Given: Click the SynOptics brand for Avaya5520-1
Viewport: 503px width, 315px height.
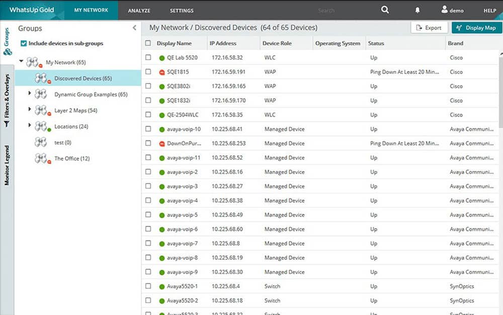Looking at the screenshot, I should click(462, 286).
